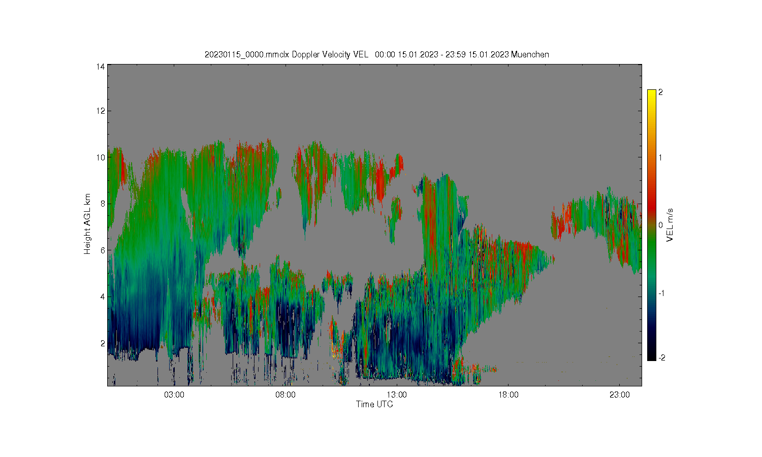The height and width of the screenshot is (457, 762).
Task: Click the height tick label '4'
Action: pyautogui.click(x=103, y=297)
